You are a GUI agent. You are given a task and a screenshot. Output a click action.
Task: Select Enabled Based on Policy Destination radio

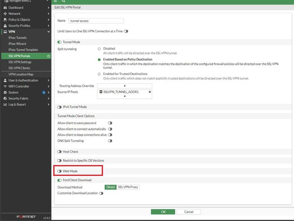[99, 60]
